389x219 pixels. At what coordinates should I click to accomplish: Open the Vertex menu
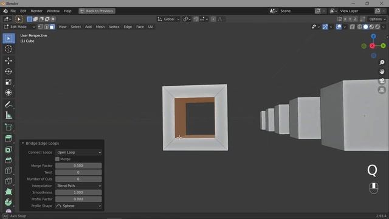(x=114, y=27)
